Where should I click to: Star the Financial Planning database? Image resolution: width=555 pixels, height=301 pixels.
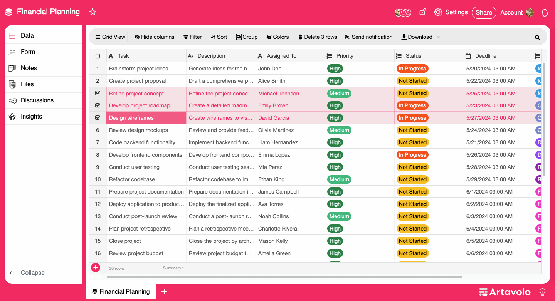pos(92,12)
